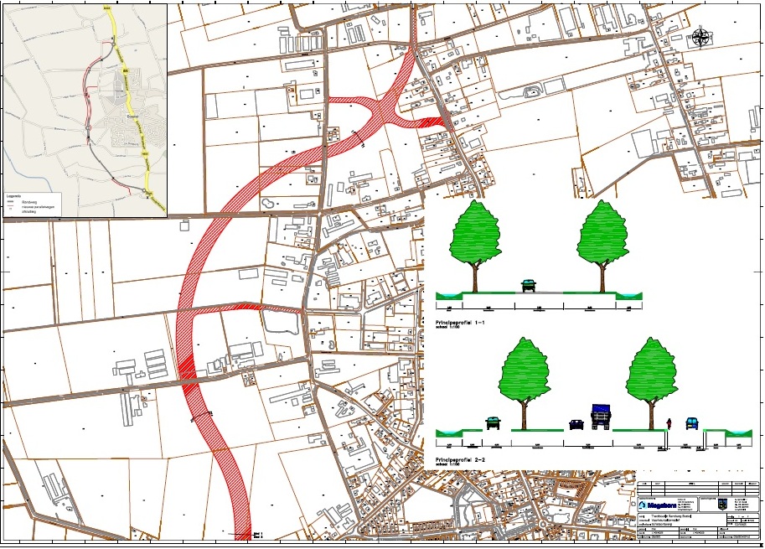Image resolution: width=765 pixels, height=549 pixels.
Task: Click the left water ditch in profile 1-1
Action: [x=445, y=294]
